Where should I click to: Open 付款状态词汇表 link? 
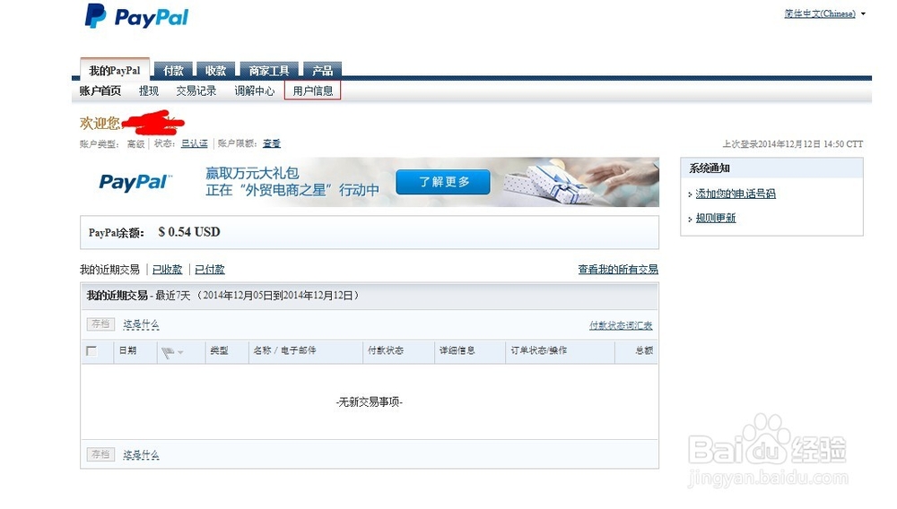(x=621, y=325)
